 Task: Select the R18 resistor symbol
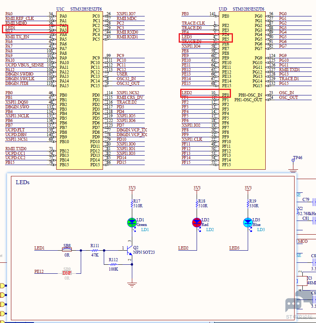click(197, 203)
